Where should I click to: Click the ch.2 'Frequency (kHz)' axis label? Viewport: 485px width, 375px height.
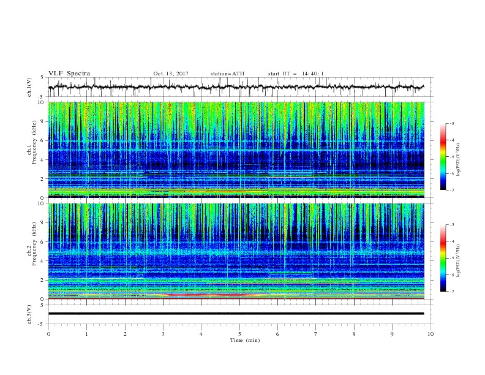pos(34,243)
